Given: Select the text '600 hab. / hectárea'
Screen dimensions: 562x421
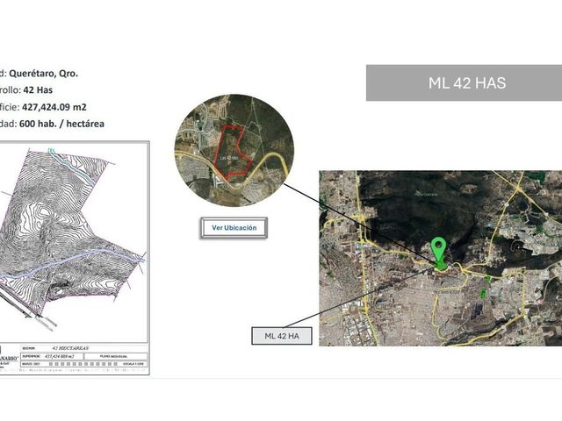Looking at the screenshot, I should [x=61, y=124].
